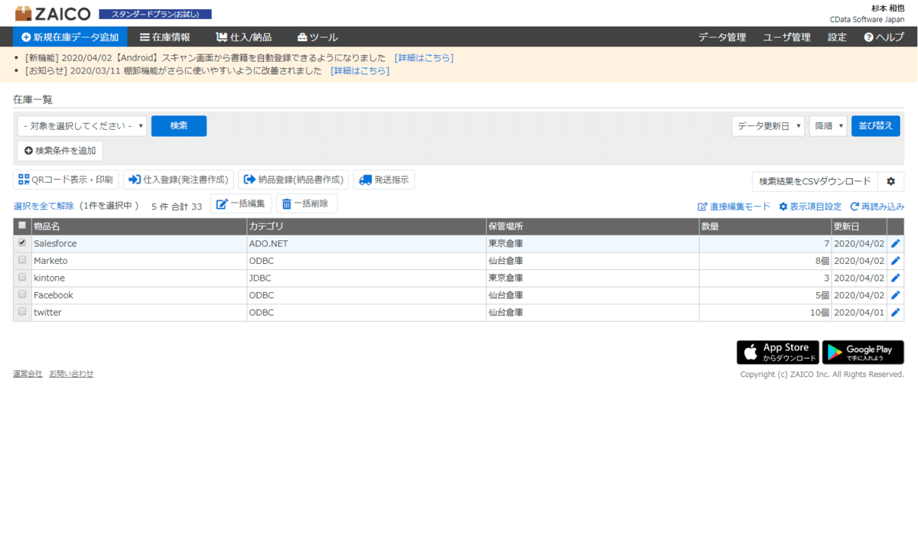Check the Marketo row checkbox
This screenshot has height=540, width=918.
(22, 260)
